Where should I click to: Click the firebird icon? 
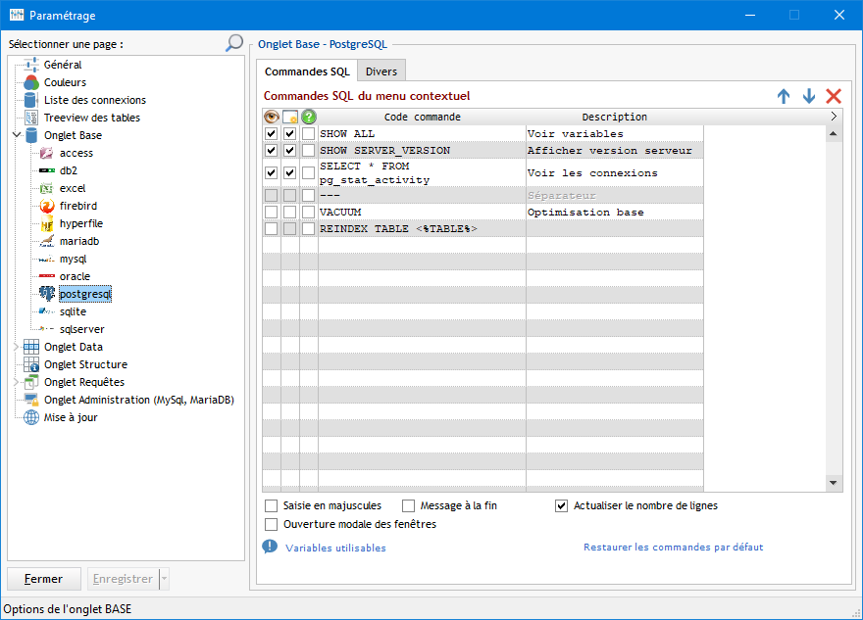[47, 206]
